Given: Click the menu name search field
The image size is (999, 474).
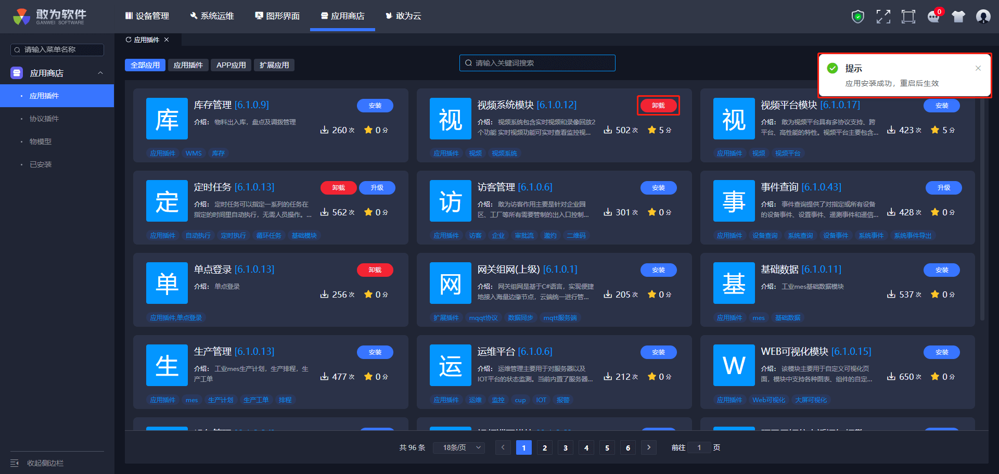Looking at the screenshot, I should pyautogui.click(x=57, y=49).
